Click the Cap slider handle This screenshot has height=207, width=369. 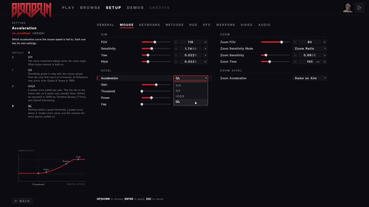(142, 104)
